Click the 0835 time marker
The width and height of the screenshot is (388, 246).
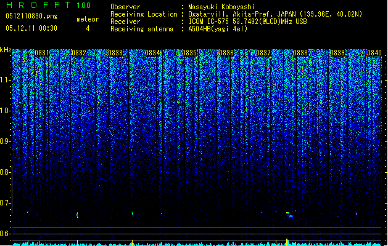(x=189, y=53)
